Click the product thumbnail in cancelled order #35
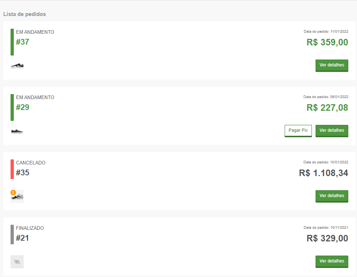This screenshot has height=277, width=357. [18, 197]
